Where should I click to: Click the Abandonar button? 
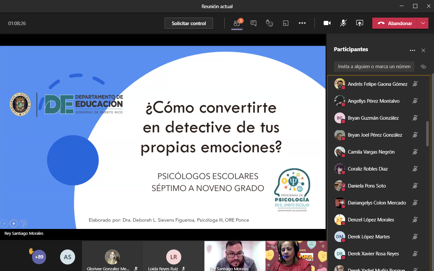395,23
